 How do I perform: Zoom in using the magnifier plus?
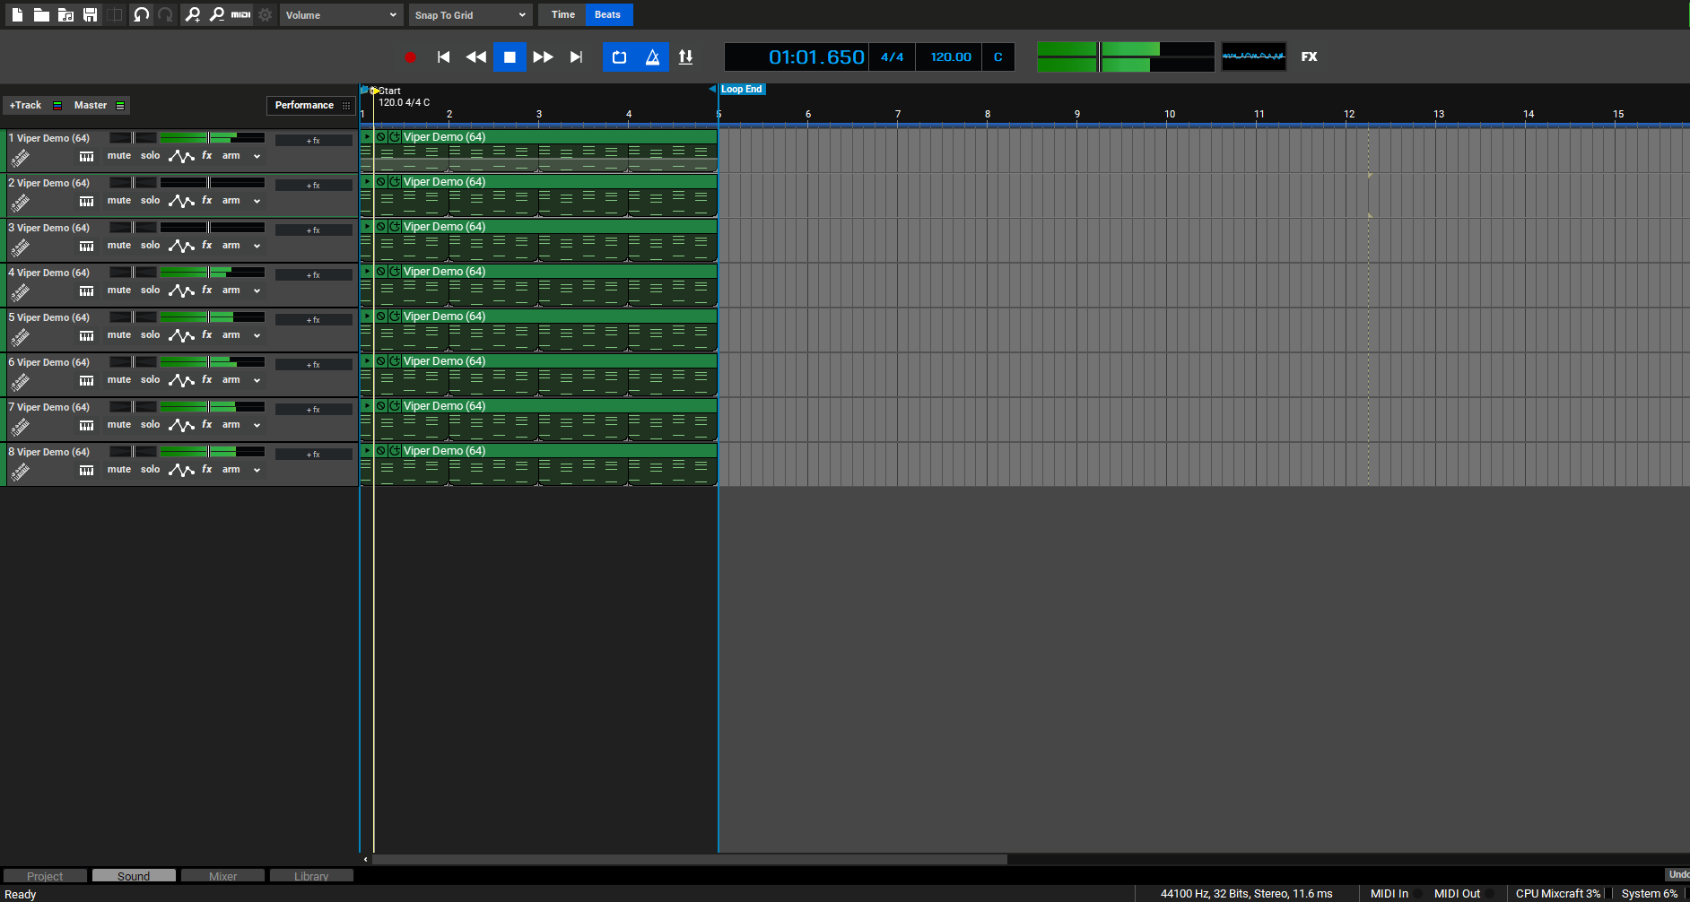tap(192, 14)
